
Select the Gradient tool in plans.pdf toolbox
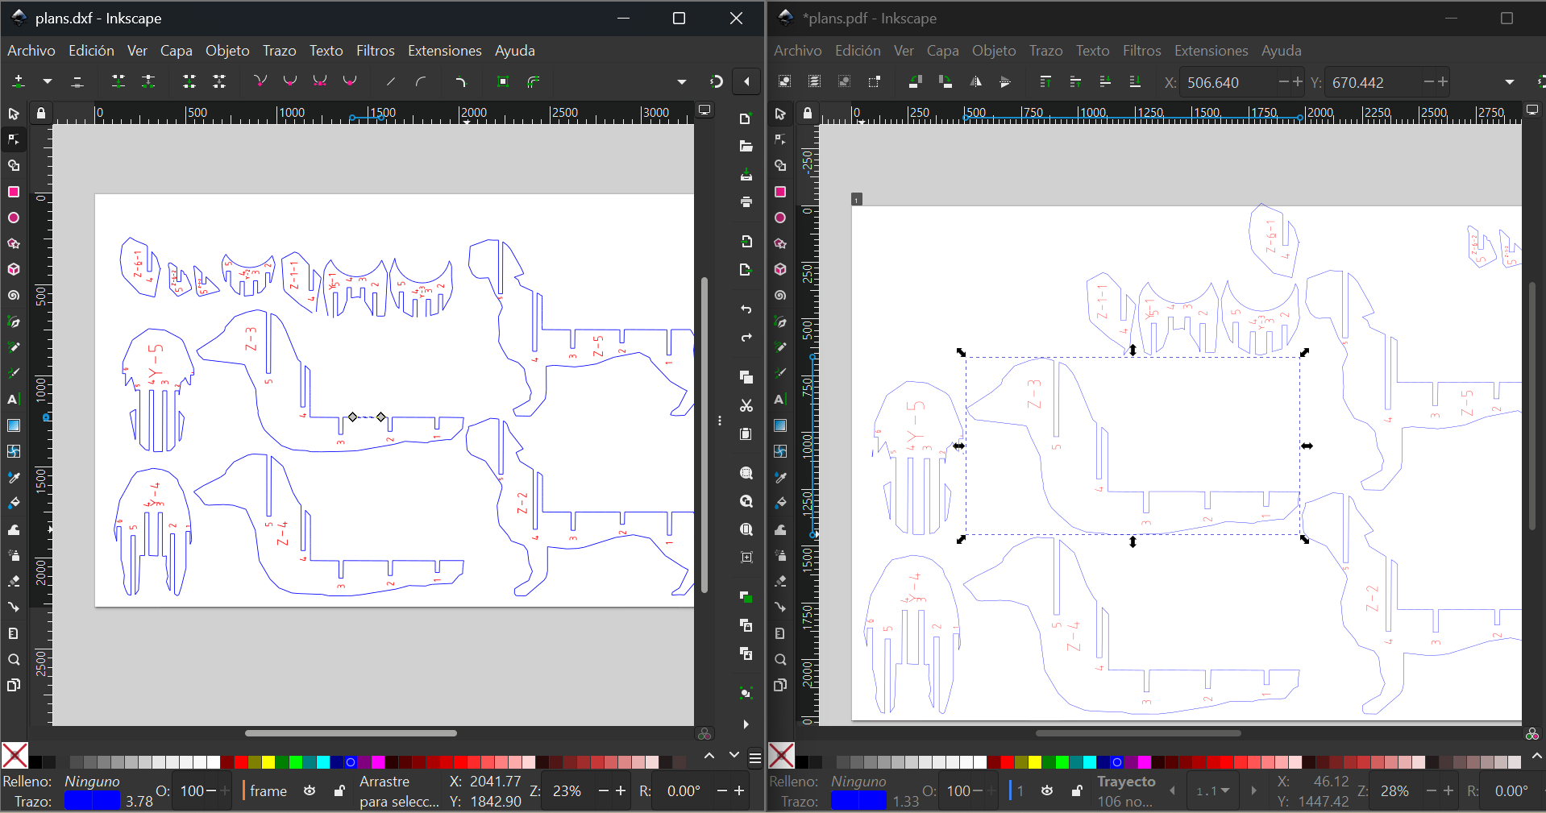[x=780, y=425]
